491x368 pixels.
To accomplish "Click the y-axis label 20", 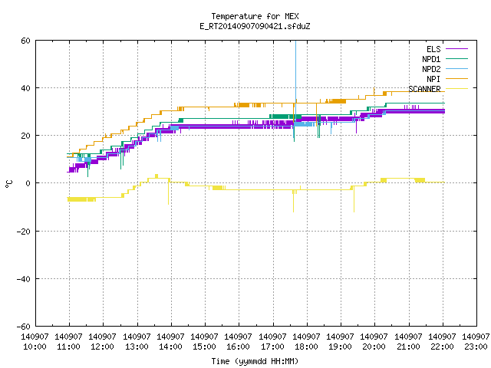I will 25,136.
